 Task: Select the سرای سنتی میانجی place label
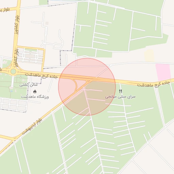(120, 97)
